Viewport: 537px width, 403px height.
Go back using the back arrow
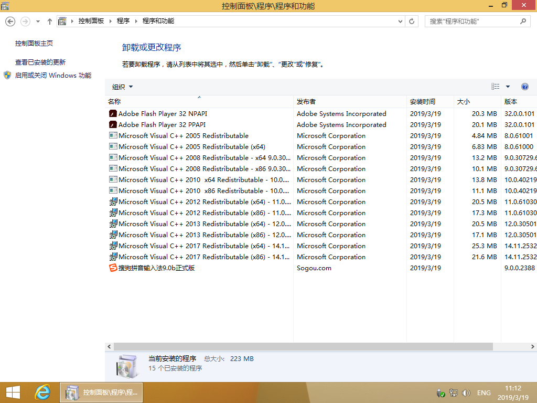pyautogui.click(x=10, y=22)
